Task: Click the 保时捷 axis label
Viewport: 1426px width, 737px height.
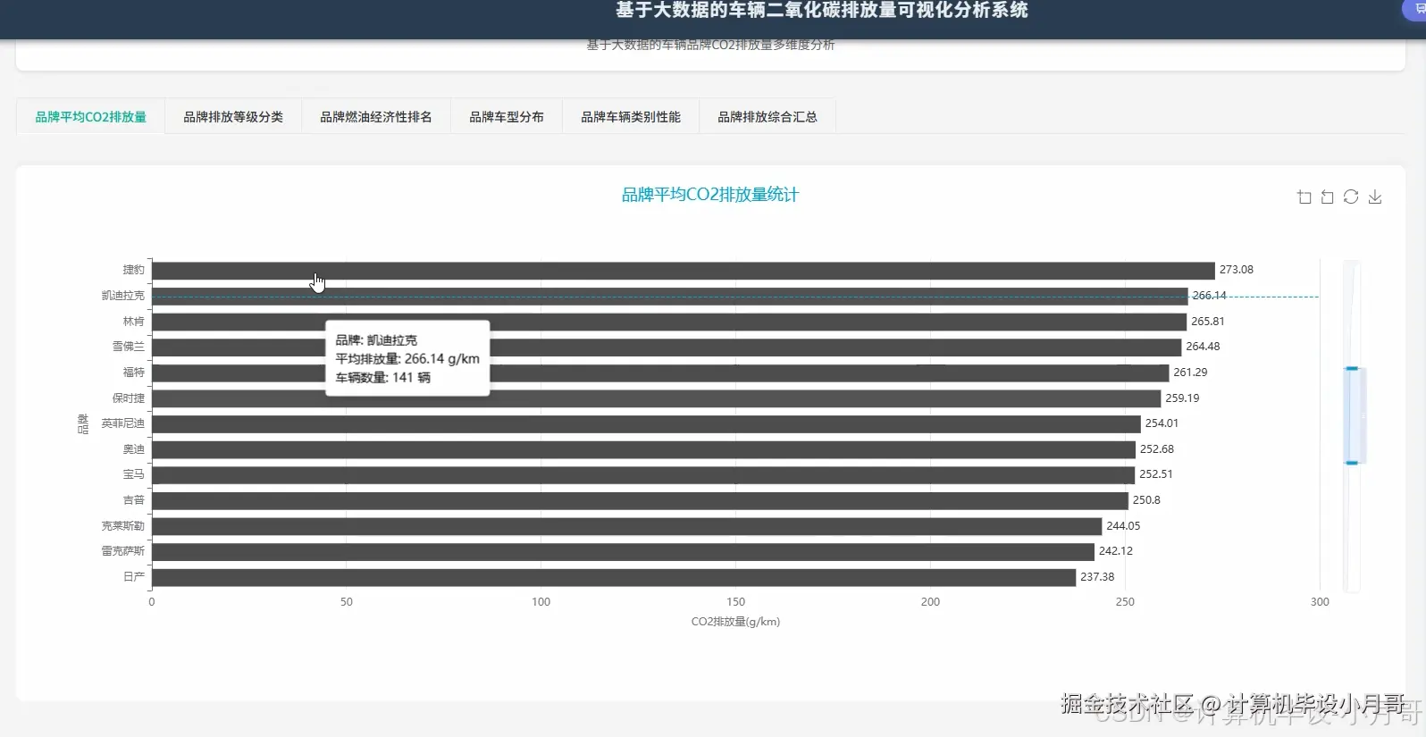Action: (128, 398)
